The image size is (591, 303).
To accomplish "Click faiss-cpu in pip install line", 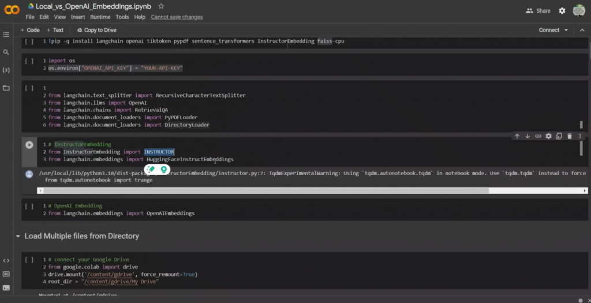I will tap(331, 41).
